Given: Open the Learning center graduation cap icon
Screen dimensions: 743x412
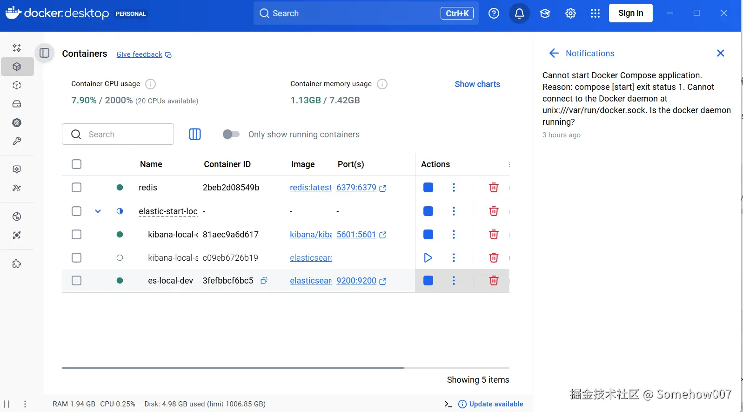Looking at the screenshot, I should click(x=545, y=14).
